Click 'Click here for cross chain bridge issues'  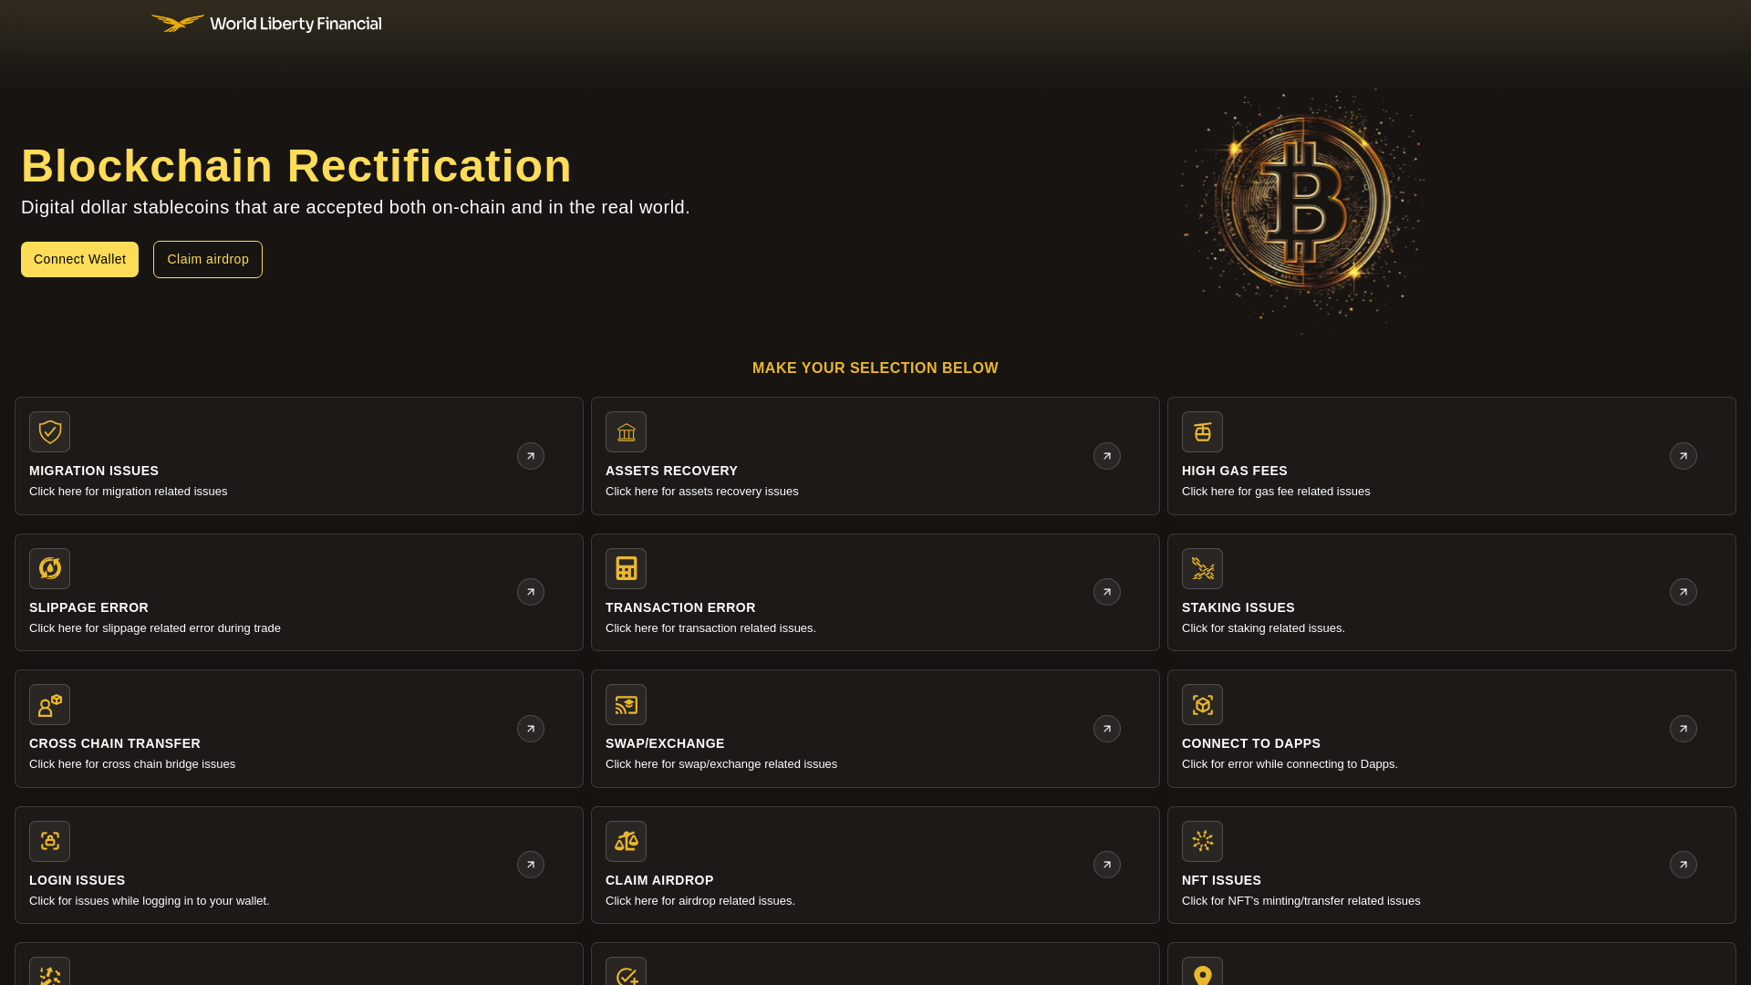pyautogui.click(x=132, y=764)
